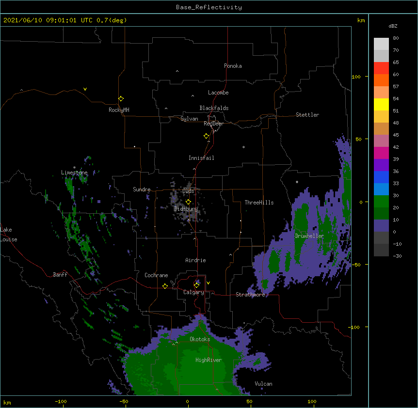Click the 80 value on the dBZ scale
The height and width of the screenshot is (408, 418).
396,38
